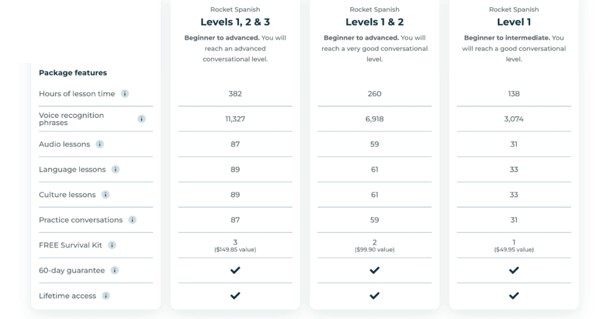Show Practice conversations info icon details

[x=132, y=220]
